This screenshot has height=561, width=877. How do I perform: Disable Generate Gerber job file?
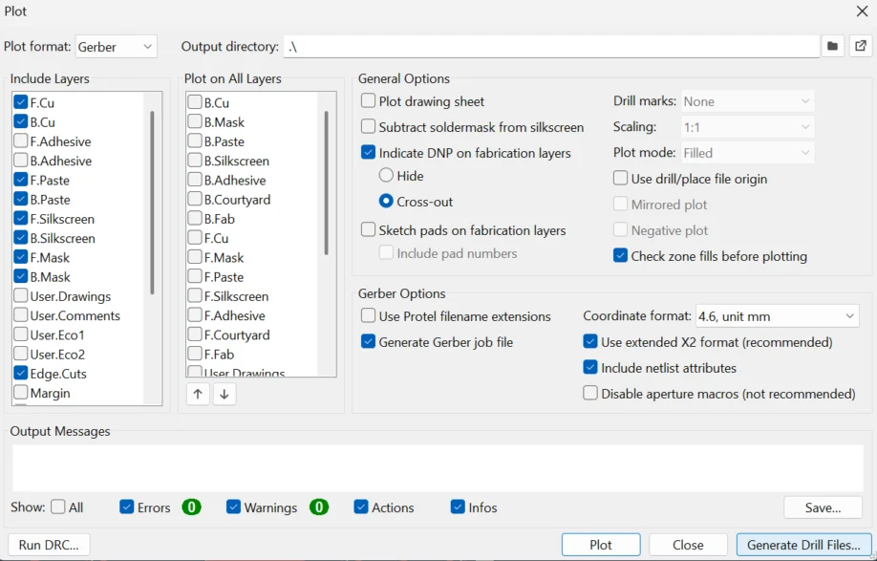click(369, 342)
